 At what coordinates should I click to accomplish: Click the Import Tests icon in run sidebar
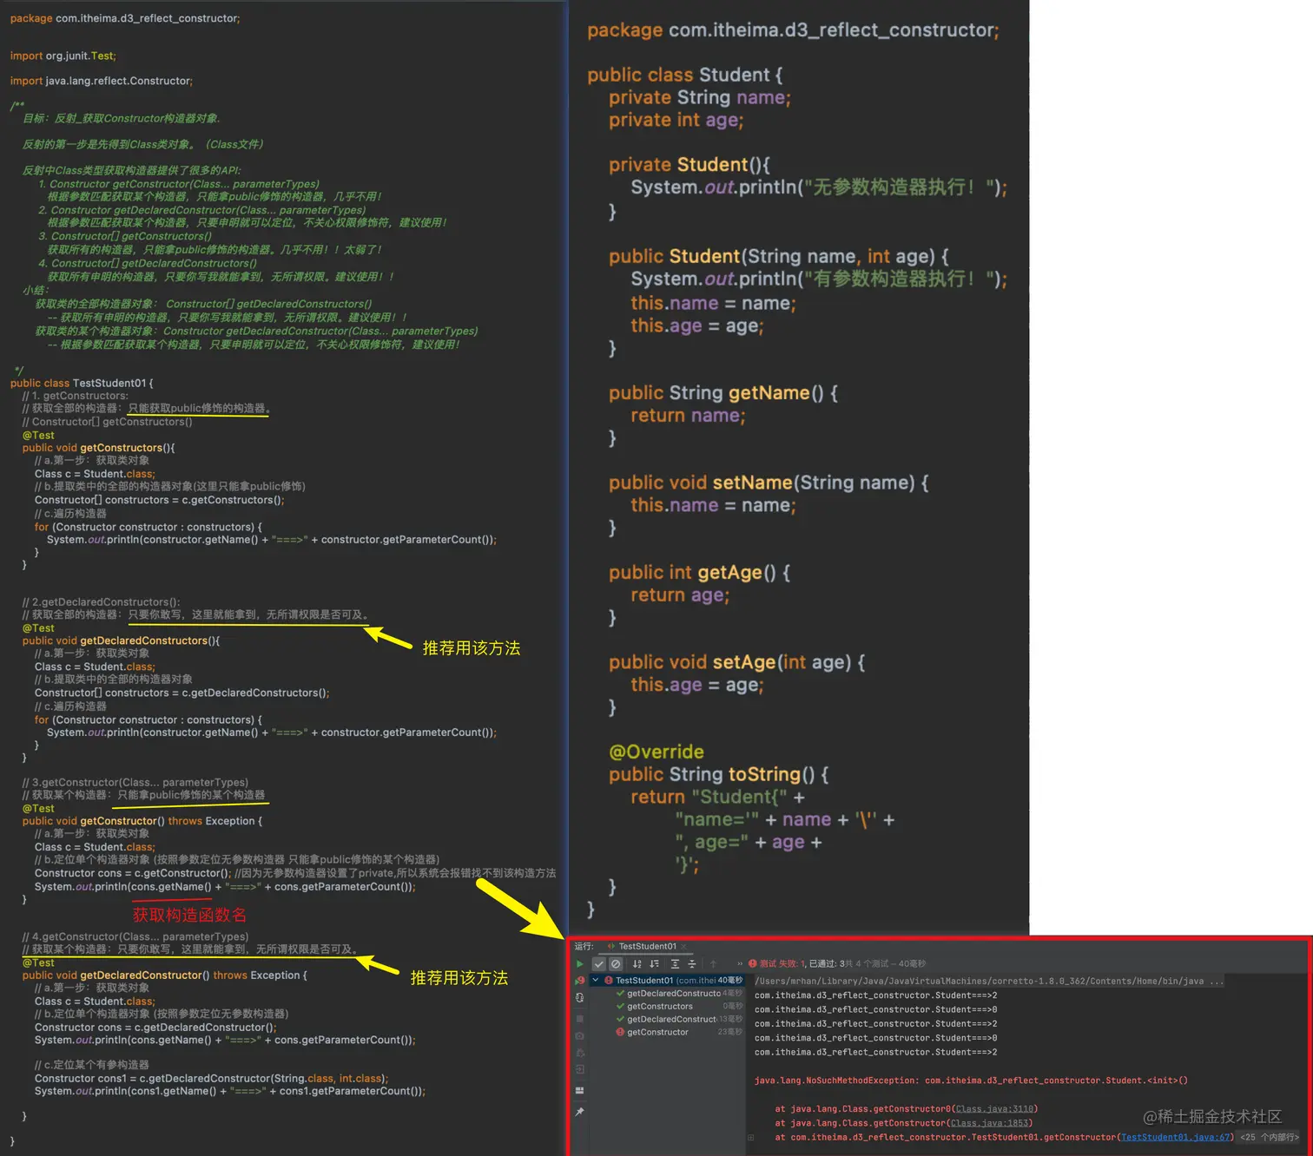580,1069
